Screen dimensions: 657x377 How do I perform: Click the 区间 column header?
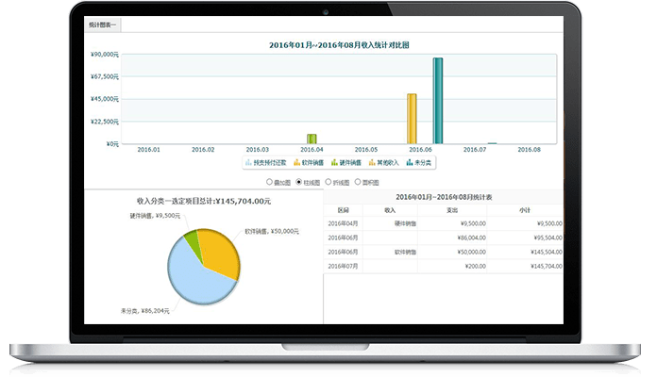(344, 210)
